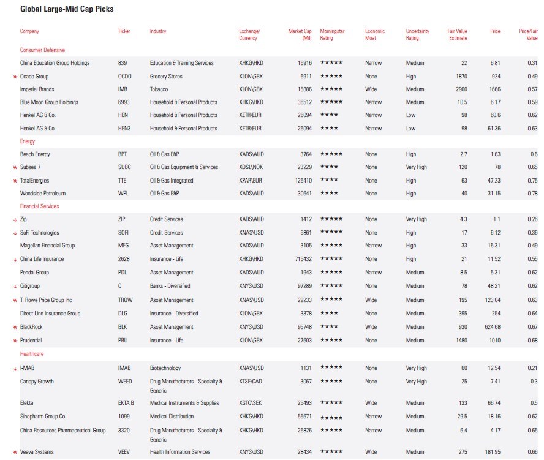Click the down arrow next to China Life Insurance

click(x=15, y=259)
